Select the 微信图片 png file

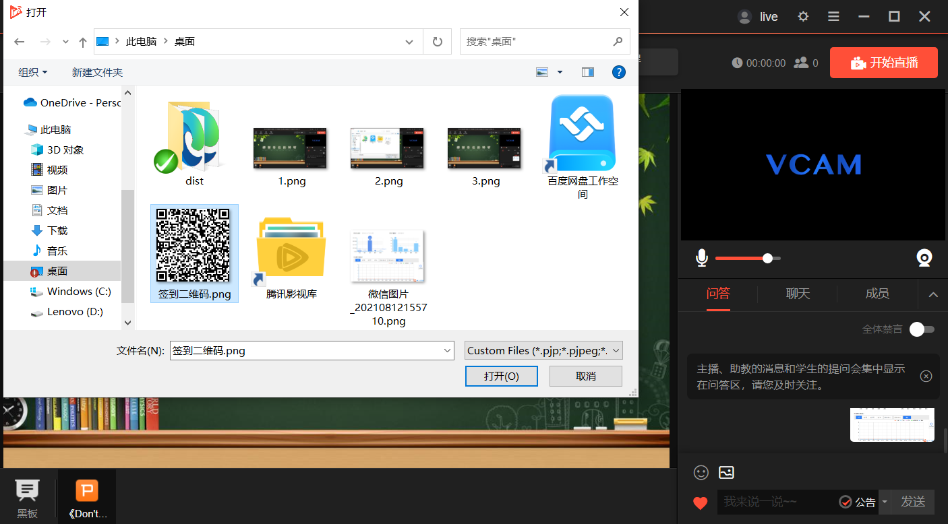pos(388,277)
